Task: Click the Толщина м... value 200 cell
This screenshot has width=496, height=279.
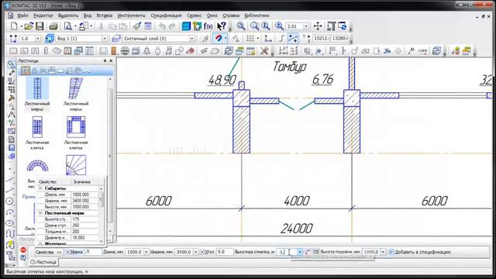Action: pos(84,232)
